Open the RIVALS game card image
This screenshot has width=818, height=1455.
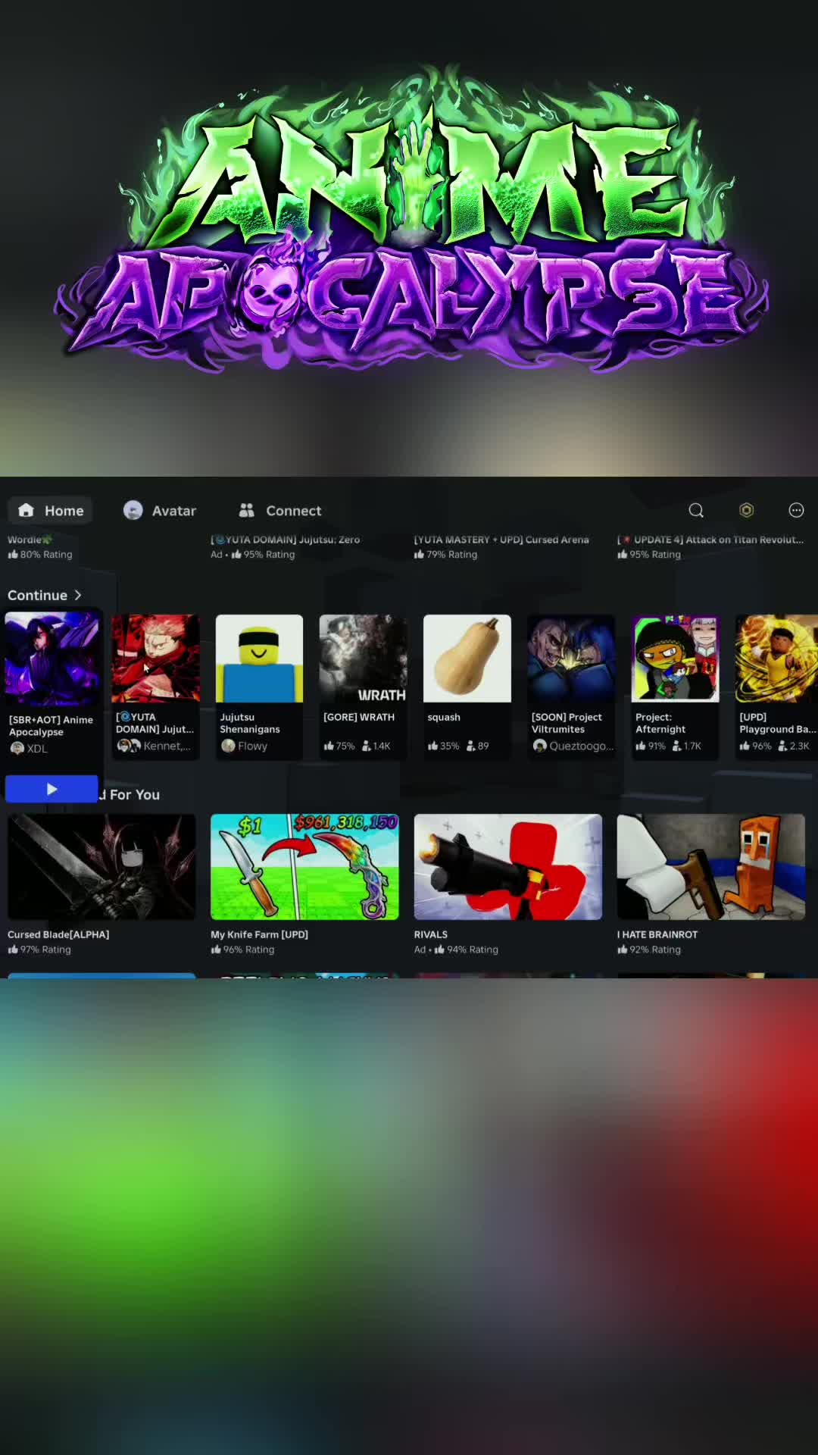pyautogui.click(x=508, y=867)
